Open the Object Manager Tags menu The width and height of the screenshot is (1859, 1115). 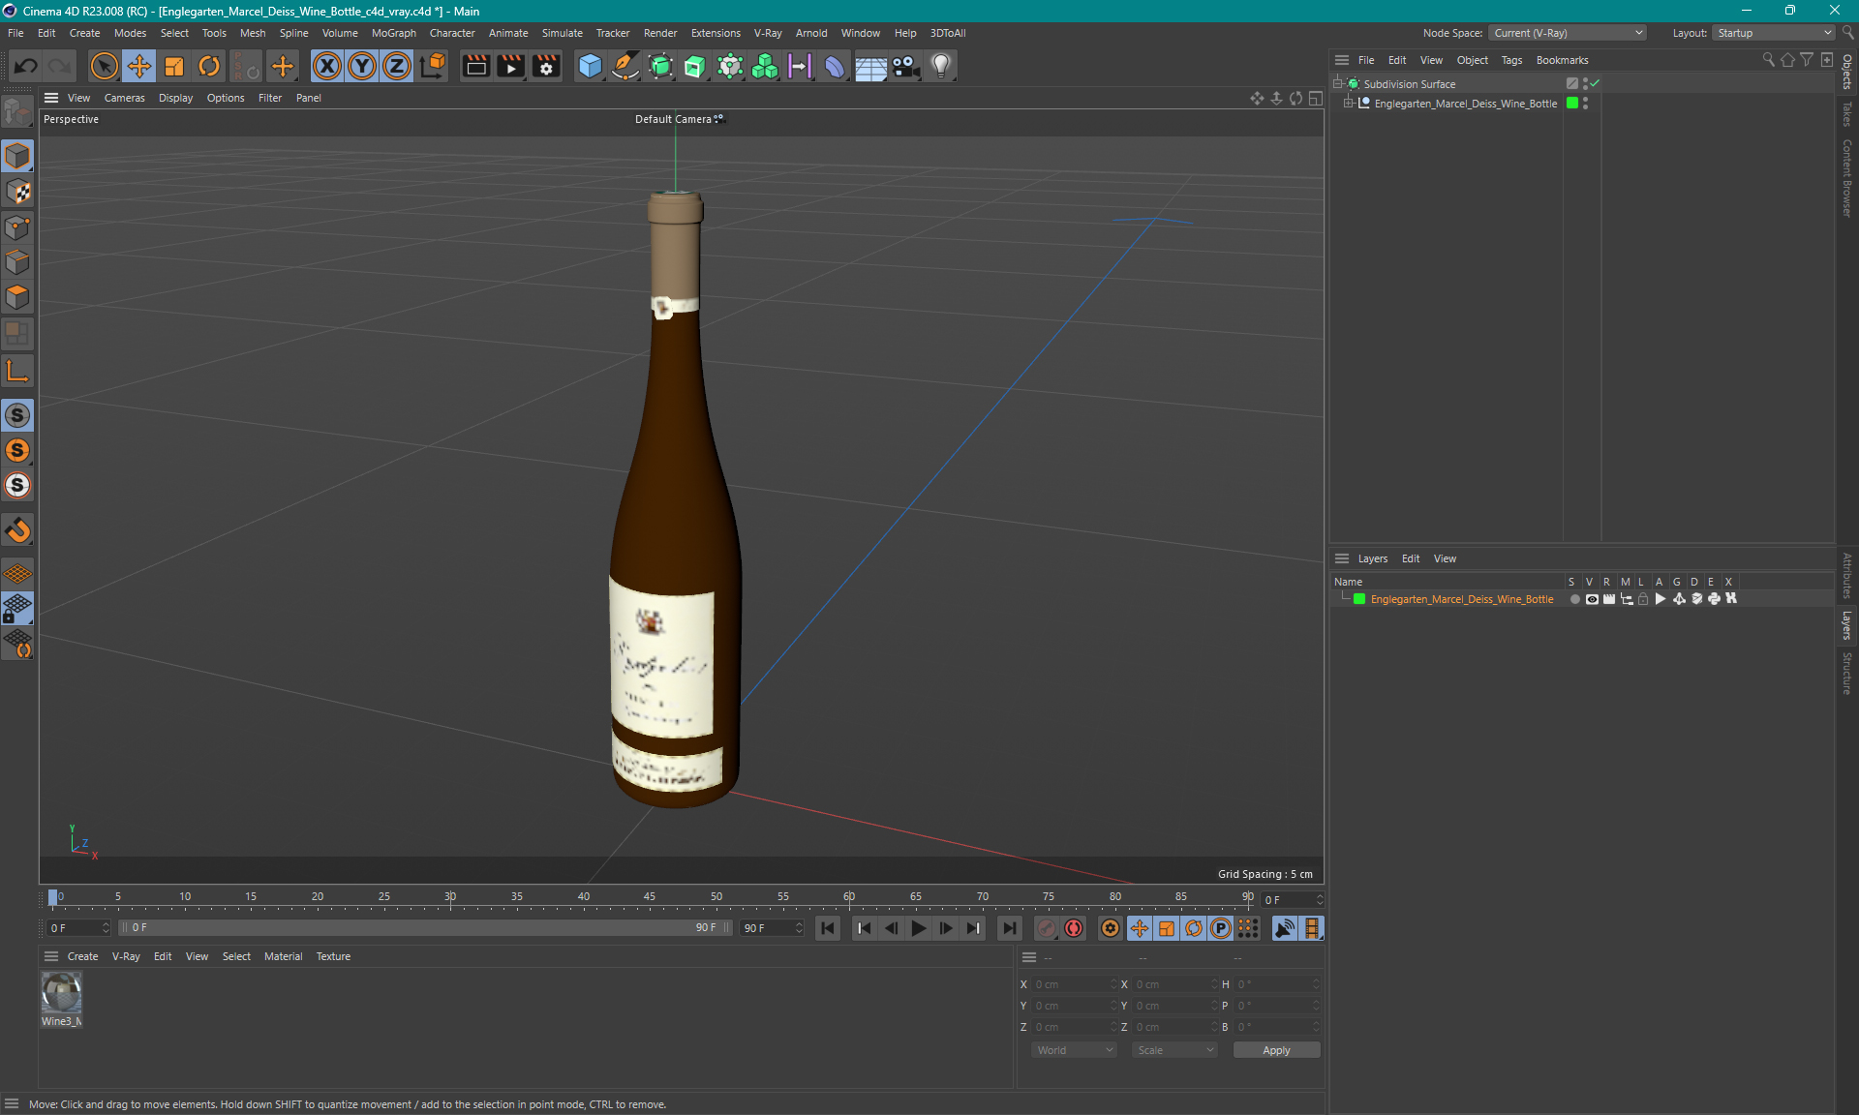pyautogui.click(x=1511, y=60)
